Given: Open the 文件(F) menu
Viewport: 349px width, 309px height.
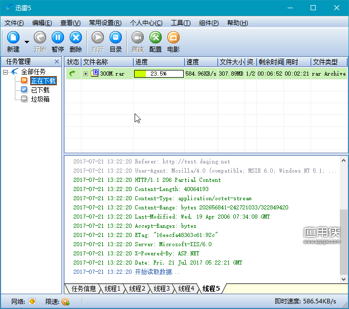Looking at the screenshot, I should 14,23.
